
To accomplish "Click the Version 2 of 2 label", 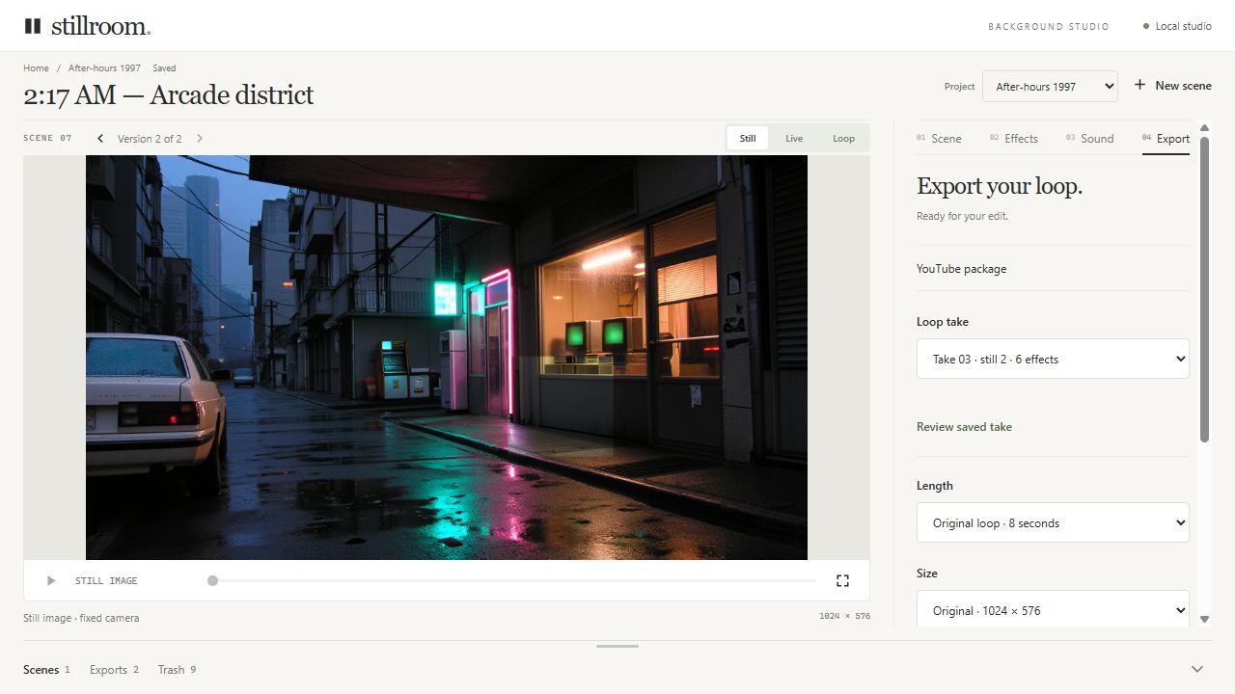I will (x=150, y=139).
